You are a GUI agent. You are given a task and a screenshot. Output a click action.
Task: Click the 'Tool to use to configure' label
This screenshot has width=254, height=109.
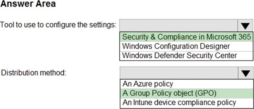[x=58, y=25]
